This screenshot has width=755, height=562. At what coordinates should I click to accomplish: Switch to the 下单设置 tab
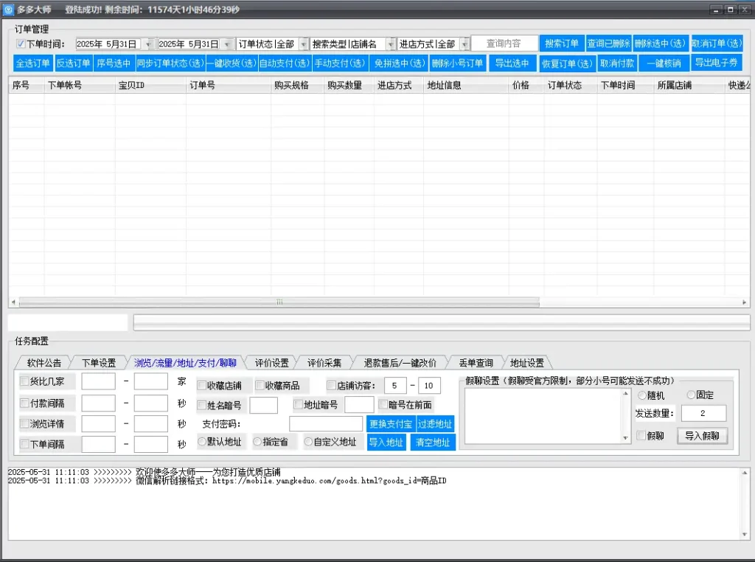pos(99,363)
